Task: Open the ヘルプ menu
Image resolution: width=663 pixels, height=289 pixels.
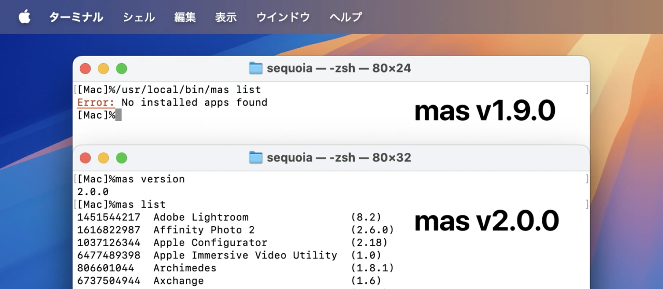Action: [345, 17]
